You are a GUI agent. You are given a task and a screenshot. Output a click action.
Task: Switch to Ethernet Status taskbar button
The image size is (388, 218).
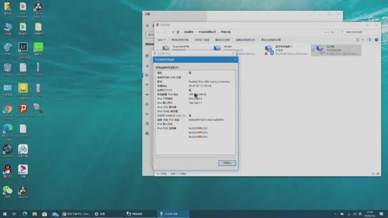pyautogui.click(x=173, y=214)
